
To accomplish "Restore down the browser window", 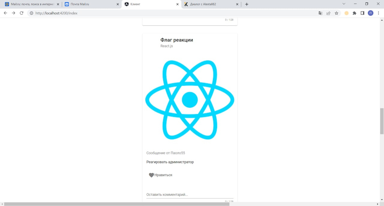I will pyautogui.click(x=367, y=4).
